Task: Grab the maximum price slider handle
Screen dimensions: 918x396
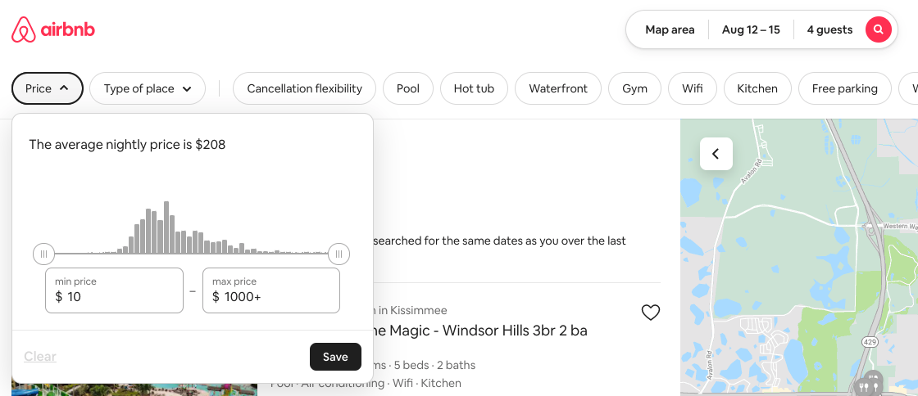Action: 339,254
